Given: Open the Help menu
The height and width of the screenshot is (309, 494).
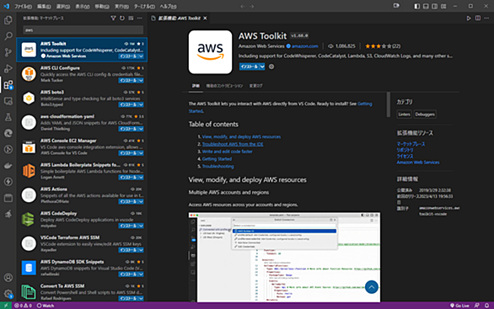Looking at the screenshot, I should click(168, 6).
